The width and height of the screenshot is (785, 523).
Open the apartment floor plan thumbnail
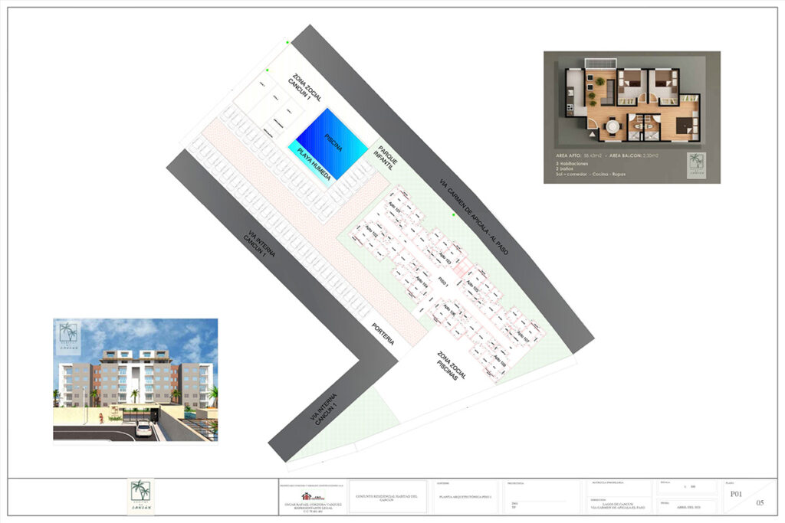click(632, 117)
